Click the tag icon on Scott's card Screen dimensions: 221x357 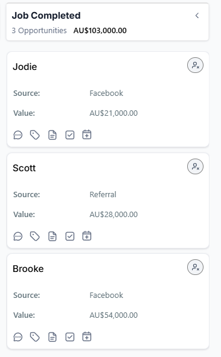(x=35, y=236)
